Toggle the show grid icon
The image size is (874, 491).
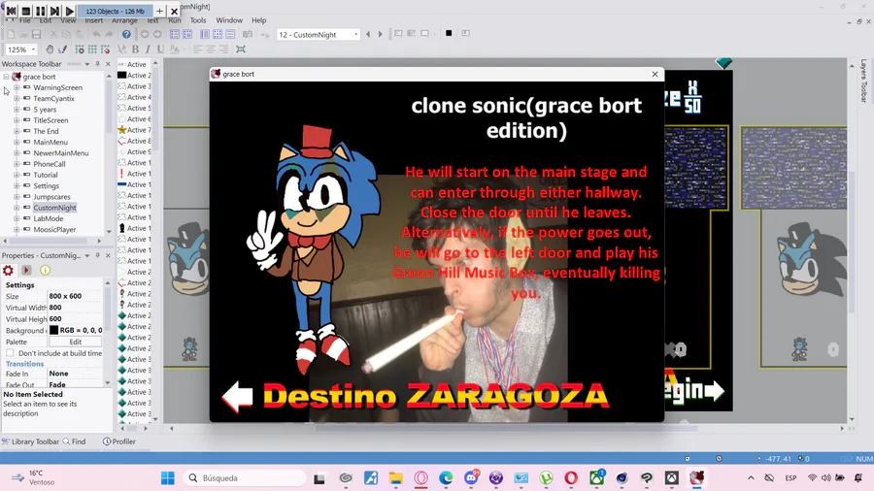tap(92, 49)
